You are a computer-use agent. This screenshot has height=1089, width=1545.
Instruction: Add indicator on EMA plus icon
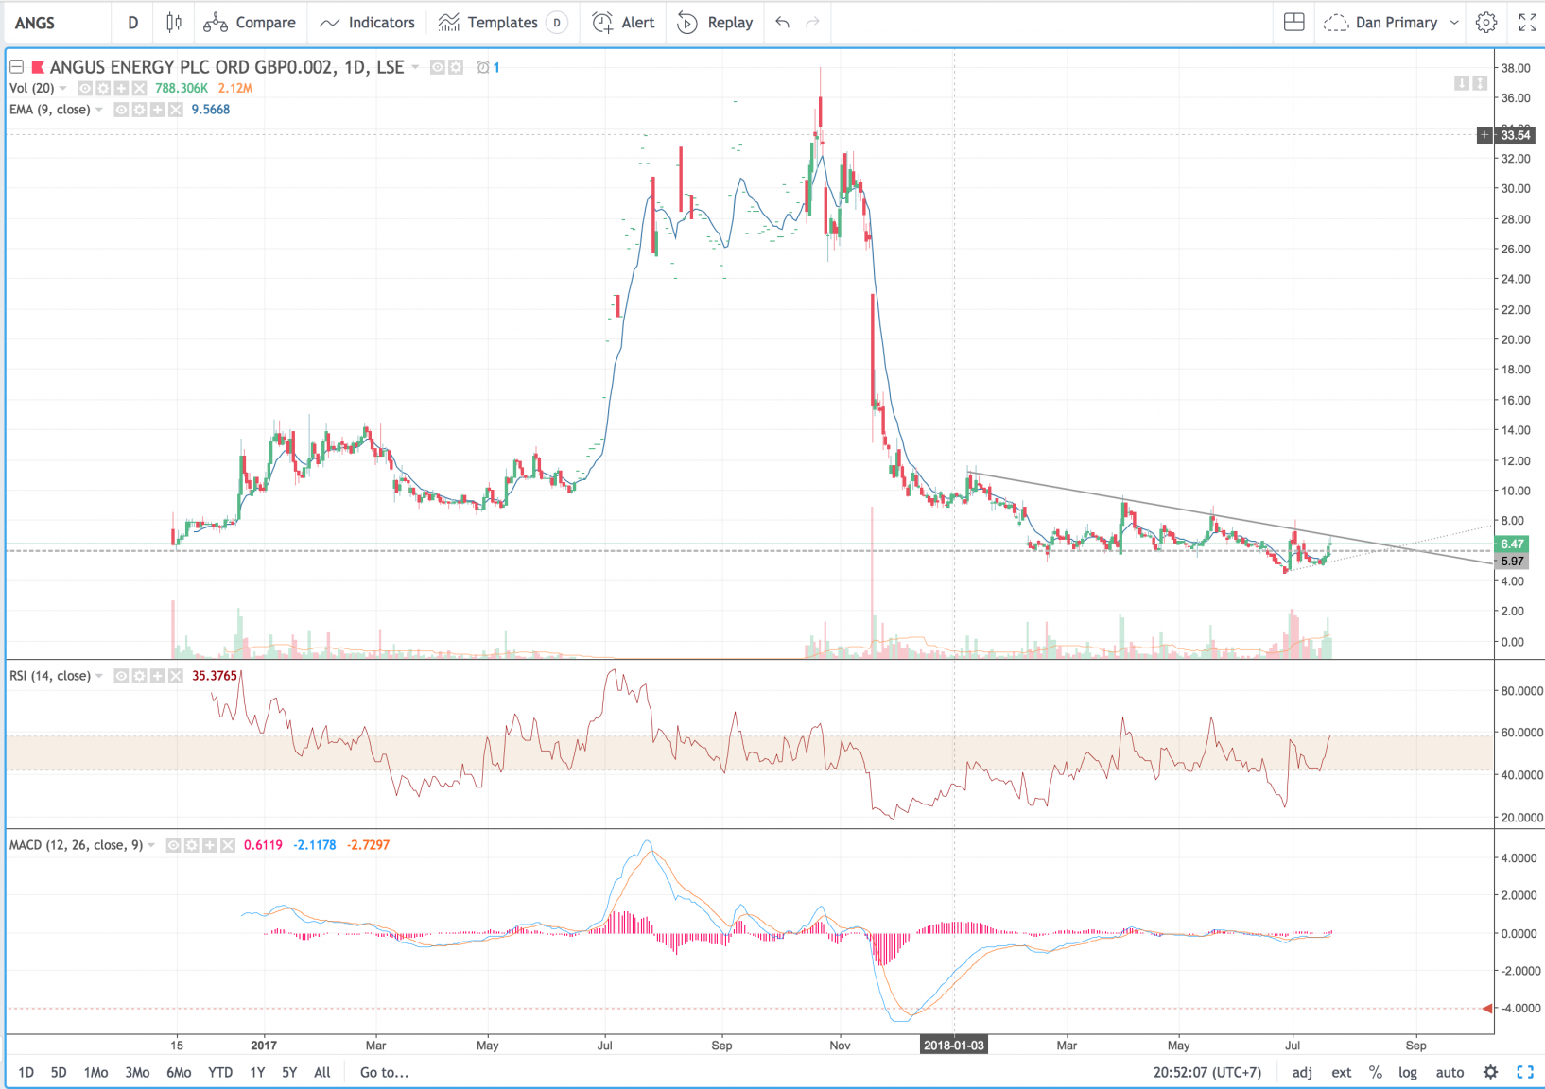pos(157,110)
